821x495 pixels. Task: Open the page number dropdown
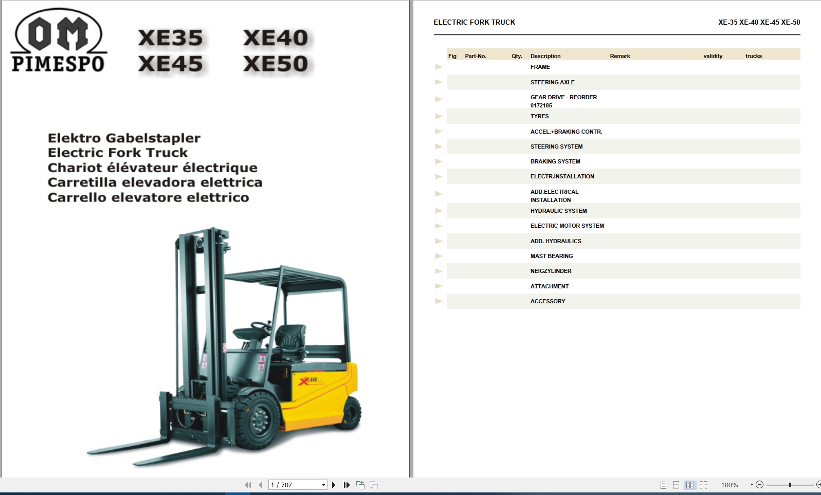point(323,485)
